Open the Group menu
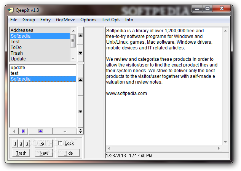Screen dimensions: 241x171 point(29,20)
